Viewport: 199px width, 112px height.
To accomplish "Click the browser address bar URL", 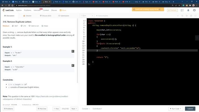I will (x=34, y=6).
